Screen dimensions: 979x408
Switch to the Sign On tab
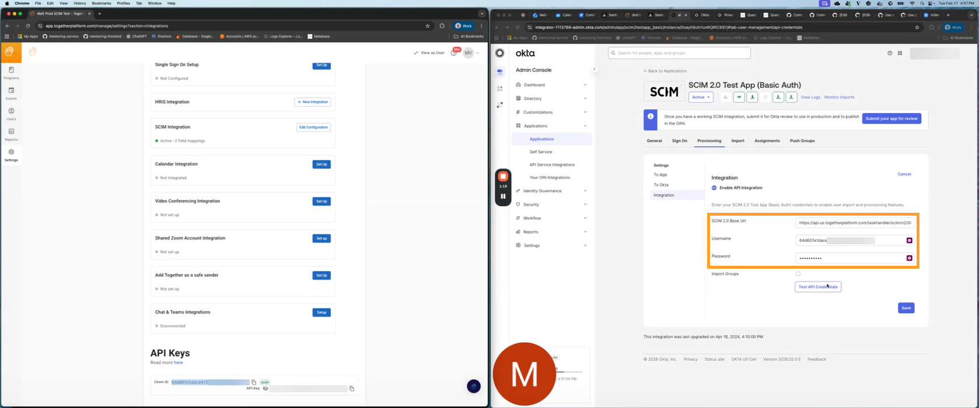pos(680,141)
